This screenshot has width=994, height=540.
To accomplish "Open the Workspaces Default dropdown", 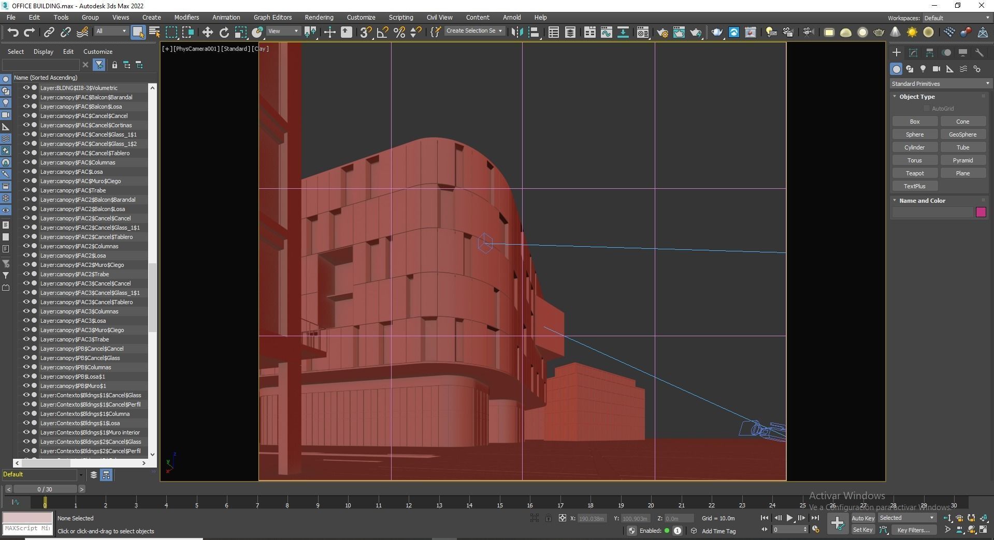I will tap(957, 18).
